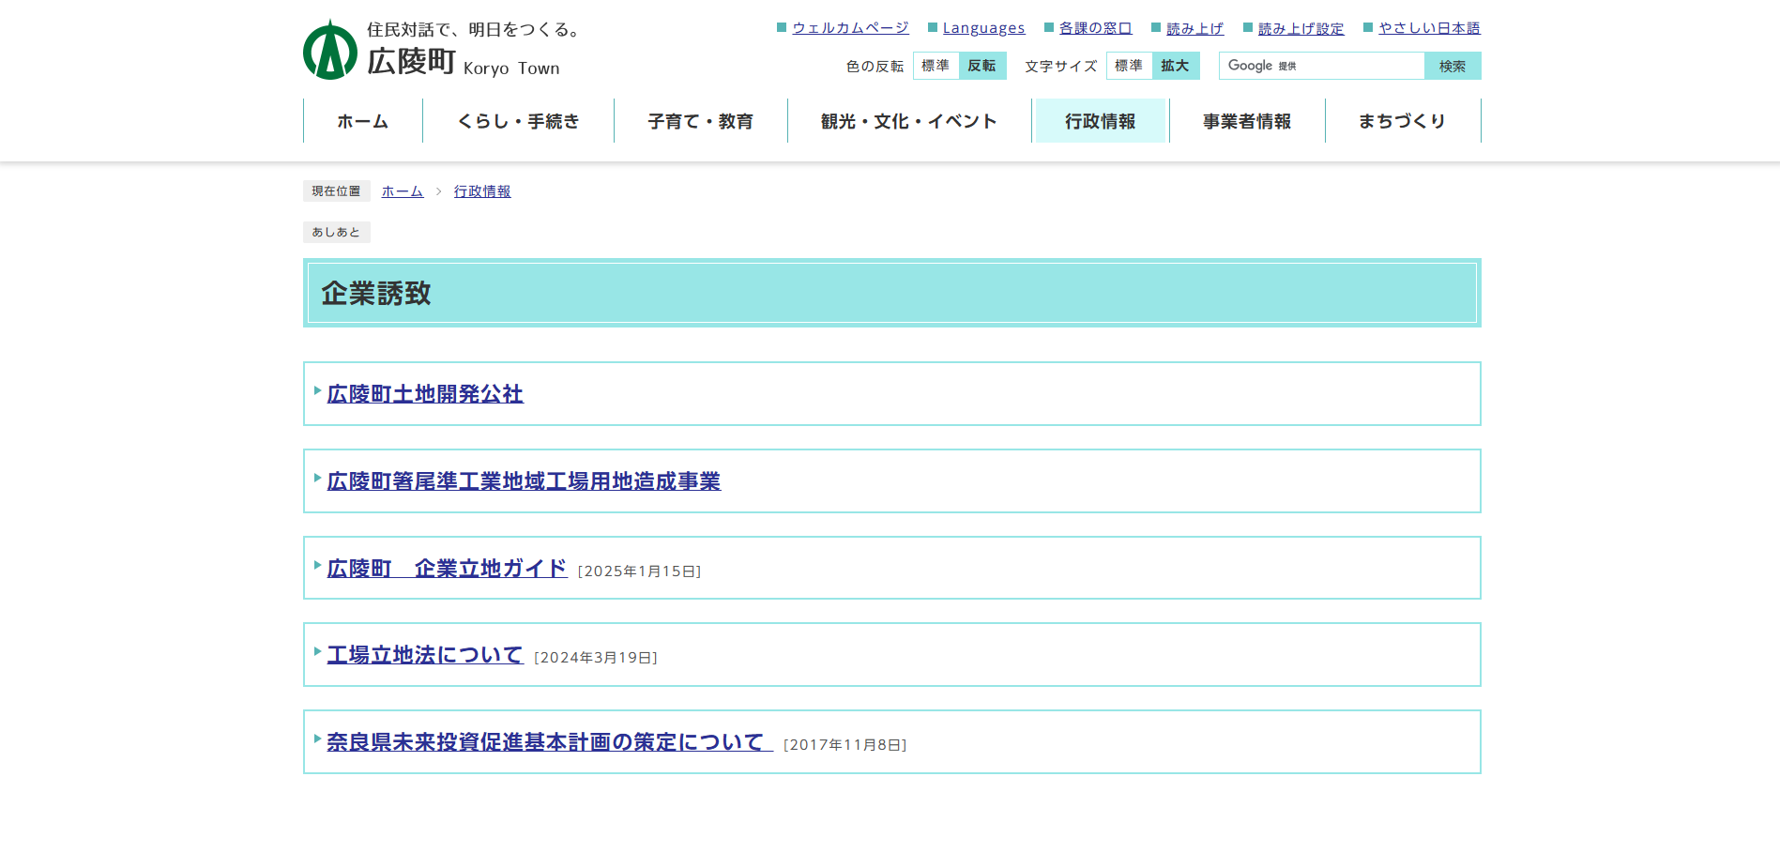Enlarge text size with 拡大
1780x853 pixels.
tap(1175, 66)
